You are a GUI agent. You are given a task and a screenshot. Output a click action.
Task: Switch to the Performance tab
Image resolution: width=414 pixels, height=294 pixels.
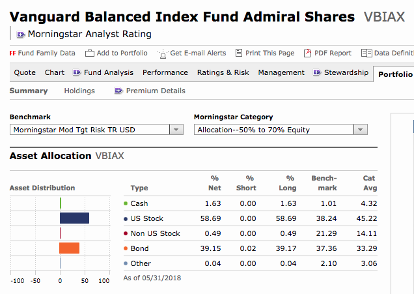tap(165, 72)
